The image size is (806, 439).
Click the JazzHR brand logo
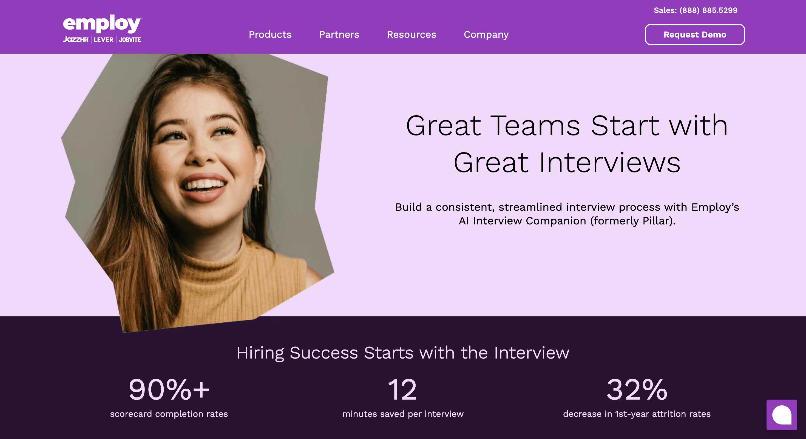pos(76,40)
